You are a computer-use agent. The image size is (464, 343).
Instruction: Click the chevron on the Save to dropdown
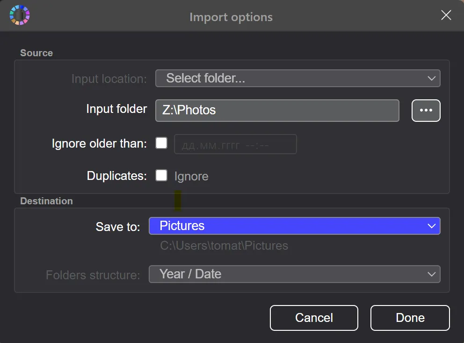432,226
